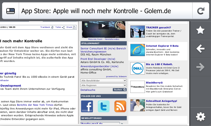
Task: Open the Teilen link
Action: point(58,27)
